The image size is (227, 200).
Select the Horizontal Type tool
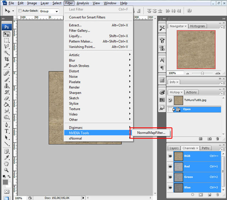[6, 131]
